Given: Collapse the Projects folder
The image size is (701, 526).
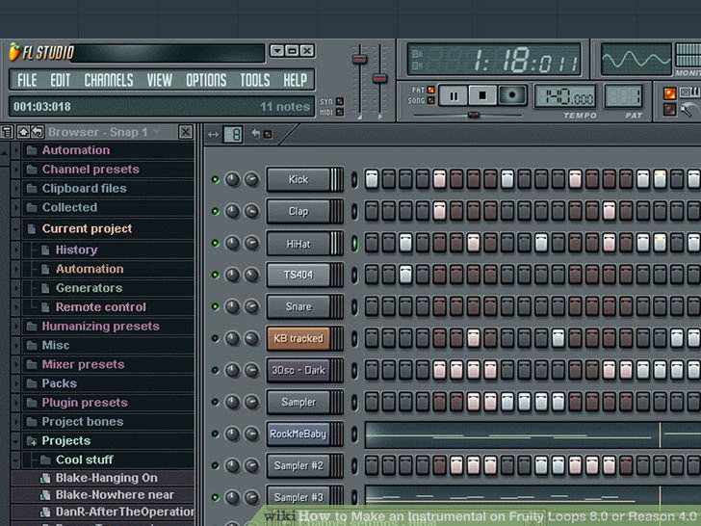Looking at the screenshot, I should coord(15,441).
